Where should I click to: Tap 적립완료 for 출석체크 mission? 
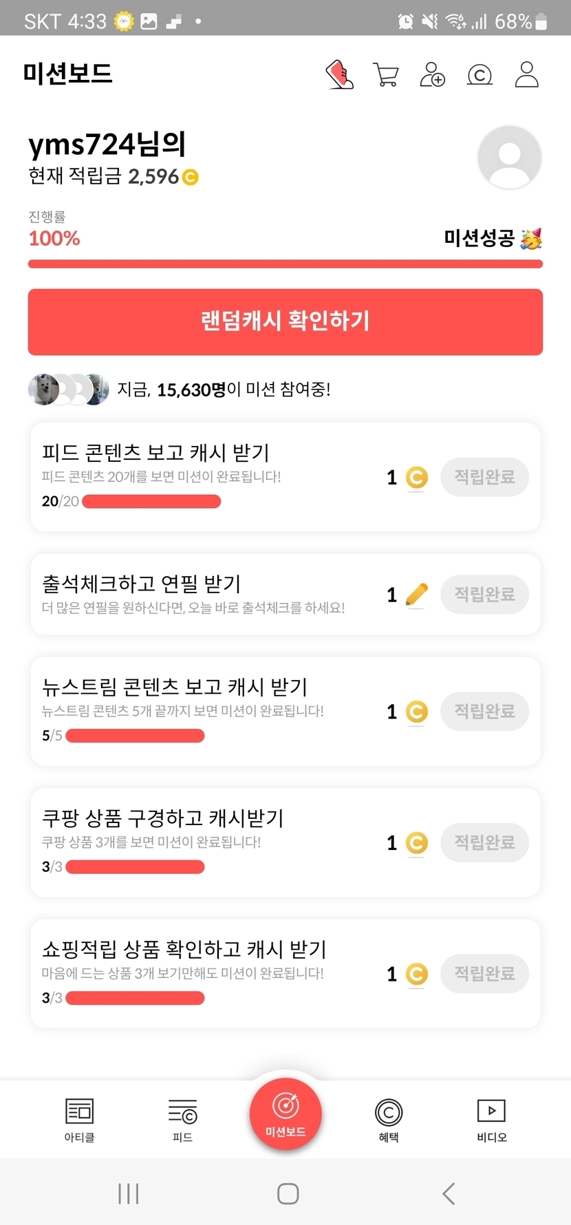(484, 594)
